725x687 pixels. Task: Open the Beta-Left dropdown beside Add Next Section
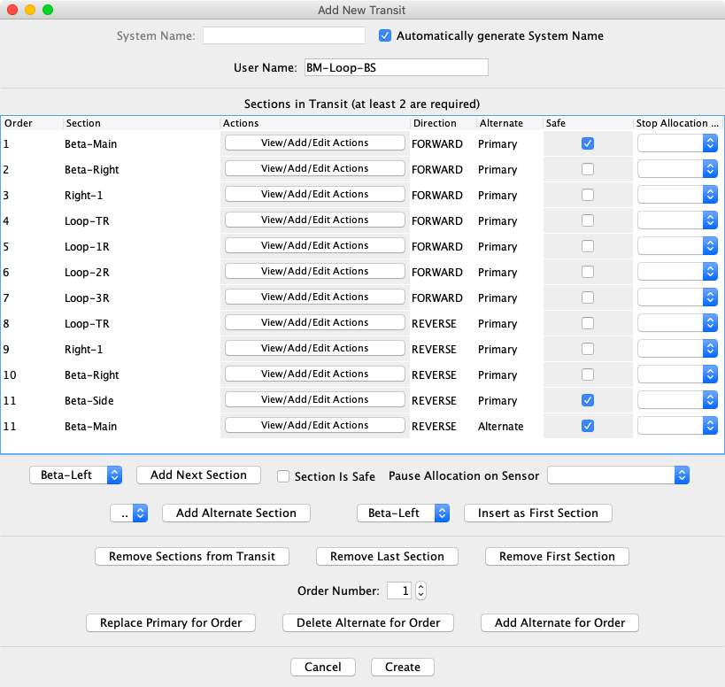pyautogui.click(x=76, y=475)
